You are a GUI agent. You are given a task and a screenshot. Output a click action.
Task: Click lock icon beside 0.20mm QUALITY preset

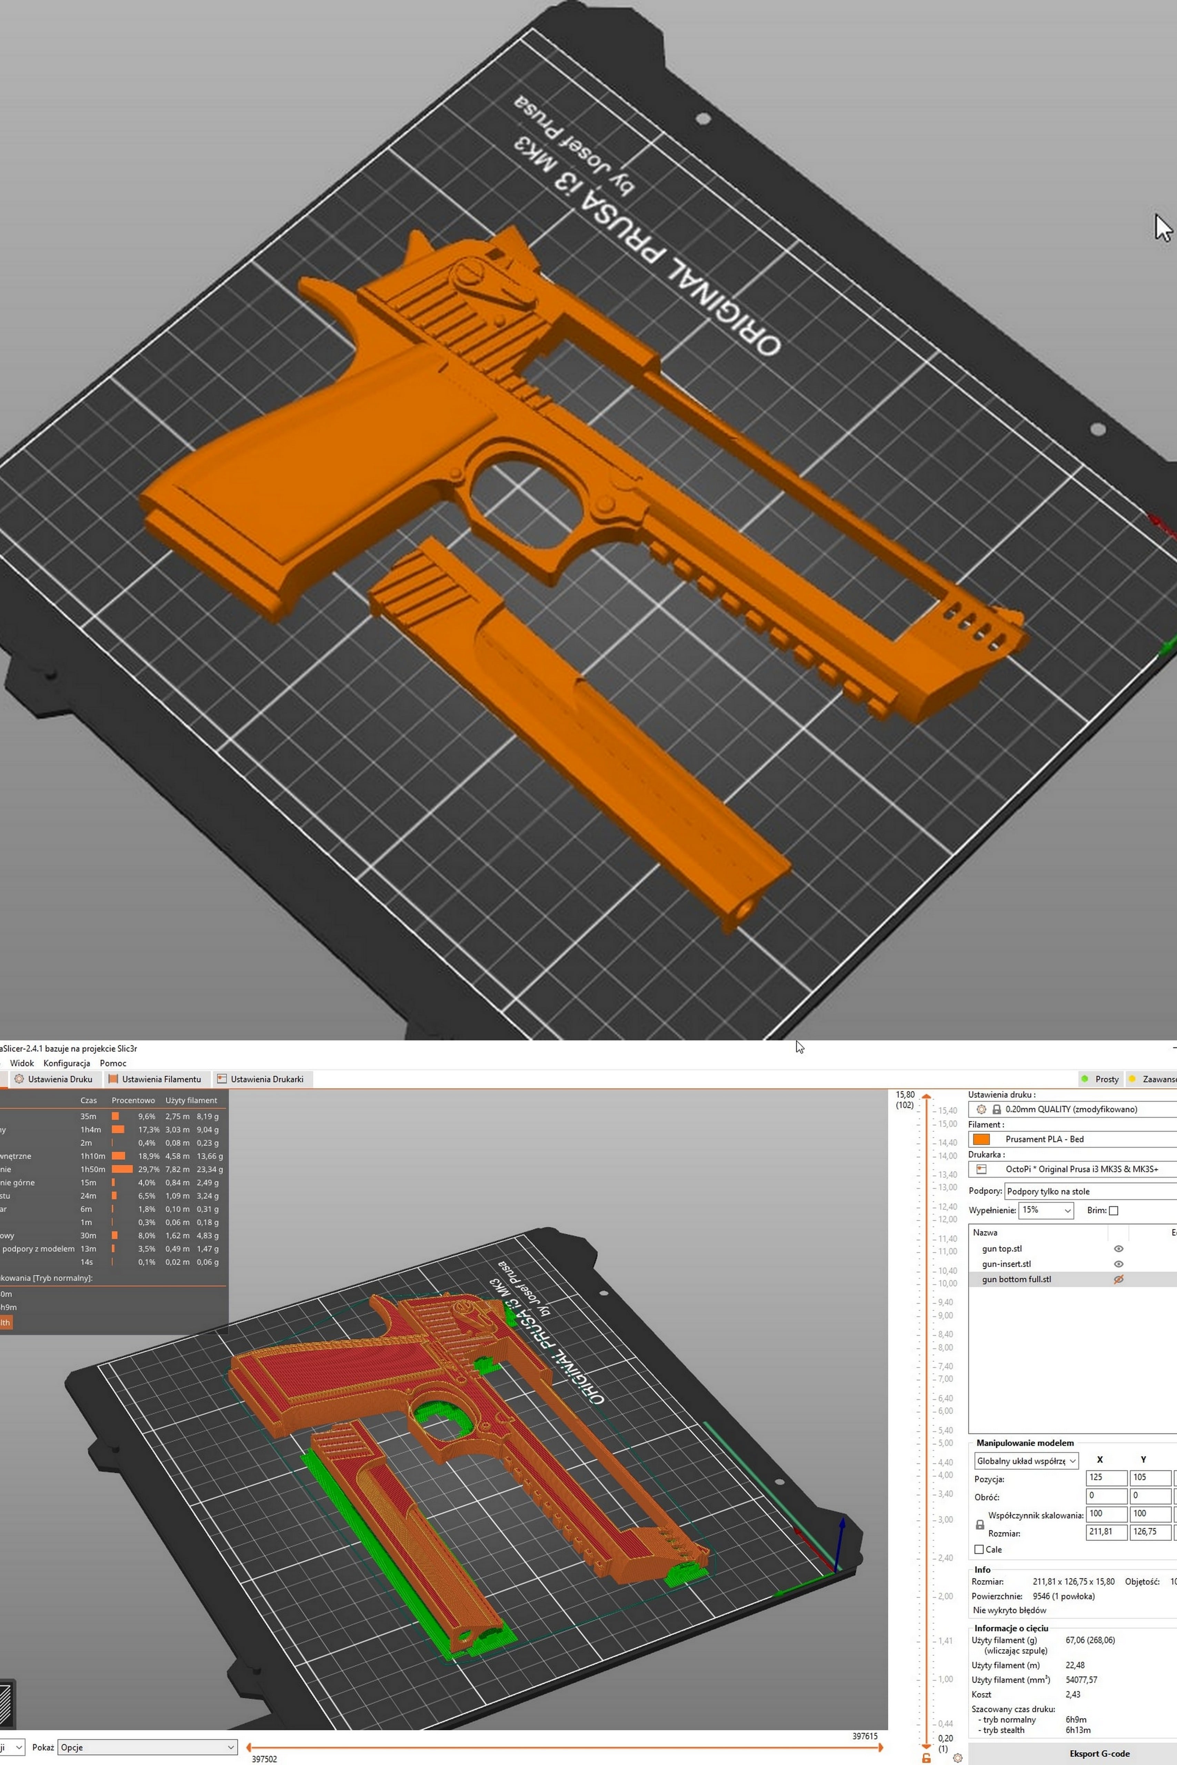coord(996,1109)
